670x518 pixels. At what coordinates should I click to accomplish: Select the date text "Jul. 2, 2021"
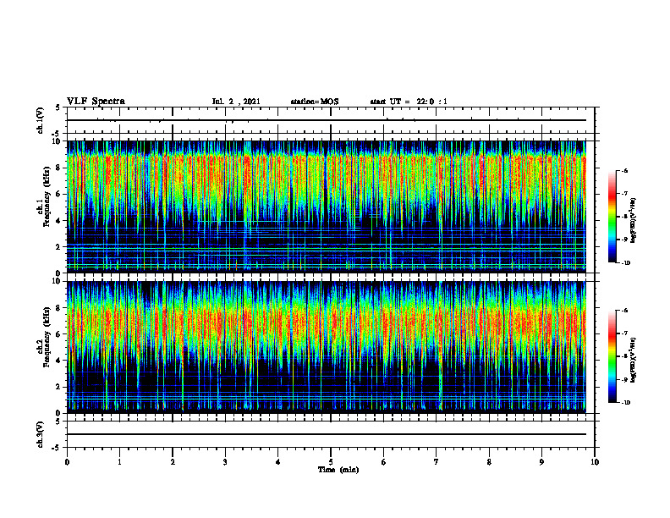coord(236,102)
